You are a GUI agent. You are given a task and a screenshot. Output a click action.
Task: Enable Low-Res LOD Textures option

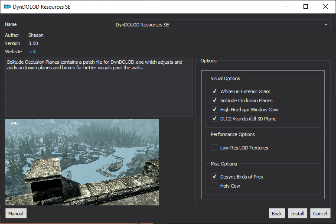(x=215, y=148)
